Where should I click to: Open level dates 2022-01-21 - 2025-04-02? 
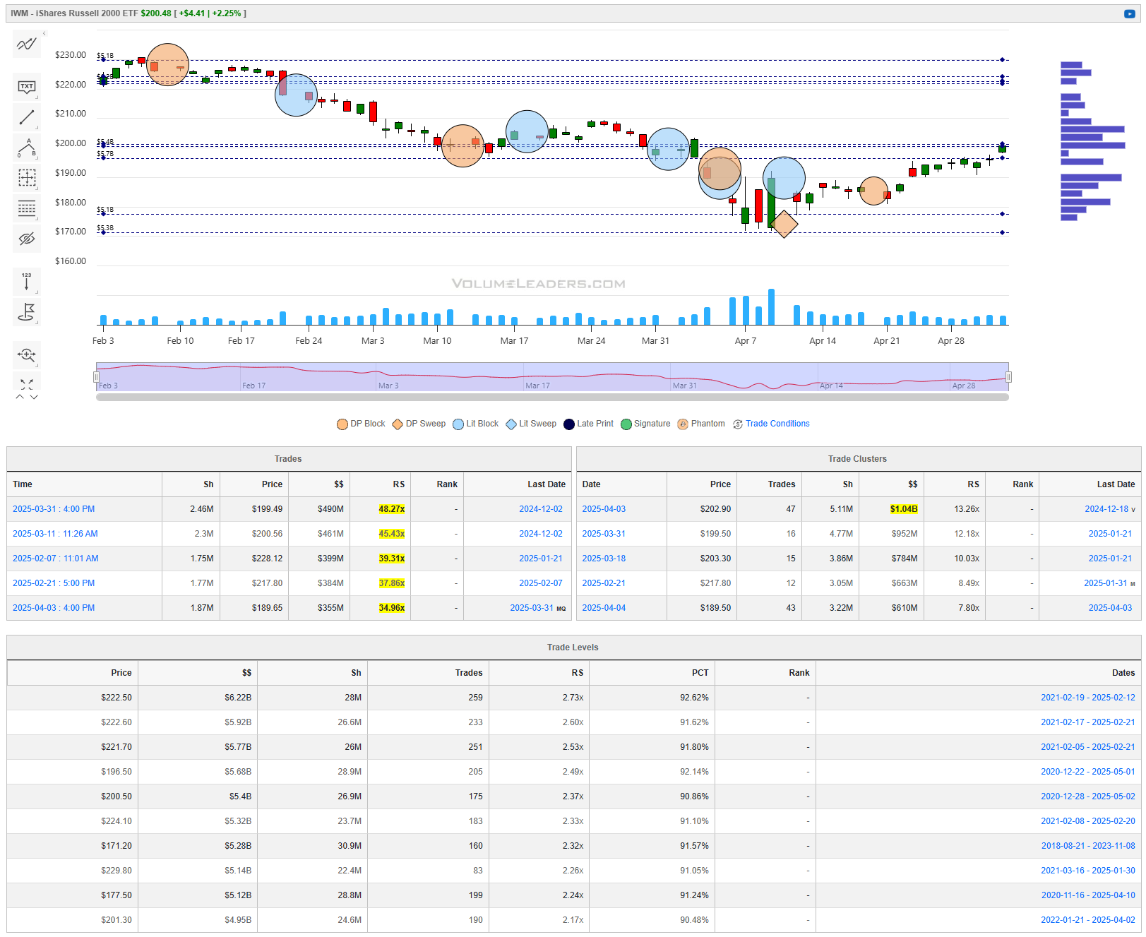click(1087, 920)
